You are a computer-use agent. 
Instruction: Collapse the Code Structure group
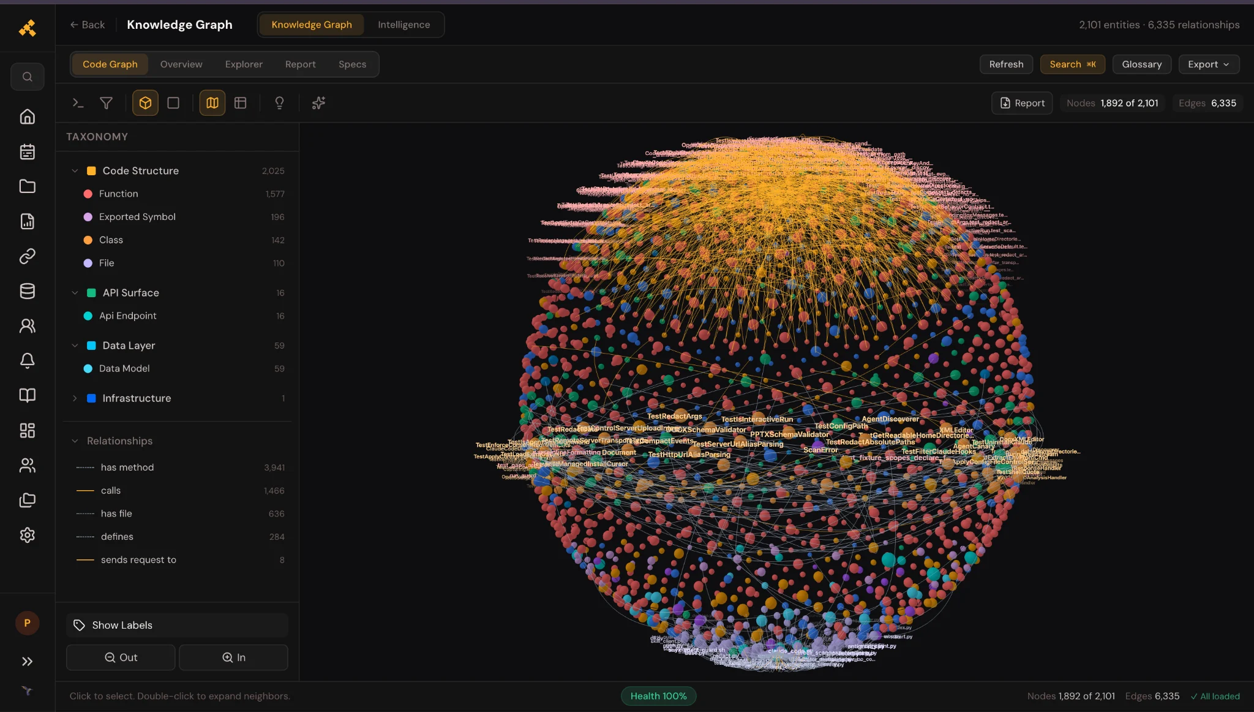pos(75,171)
